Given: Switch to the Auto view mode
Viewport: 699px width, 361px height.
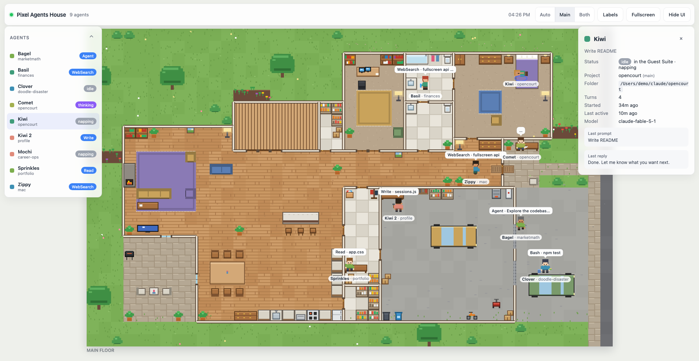Looking at the screenshot, I should click(545, 15).
